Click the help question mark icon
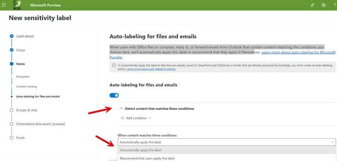 (335, 5)
